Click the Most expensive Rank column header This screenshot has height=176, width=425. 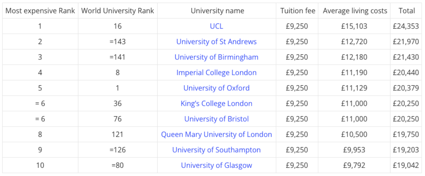tap(40, 11)
